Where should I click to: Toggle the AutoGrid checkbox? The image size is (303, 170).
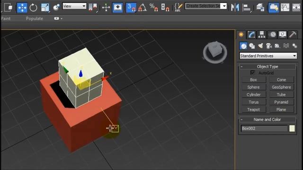(252, 73)
